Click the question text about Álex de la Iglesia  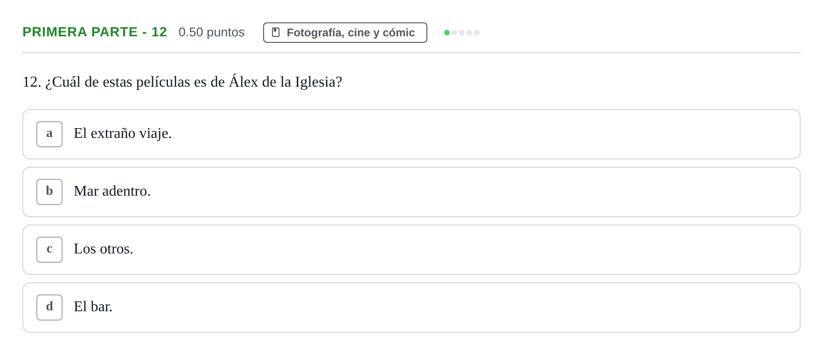coord(182,82)
